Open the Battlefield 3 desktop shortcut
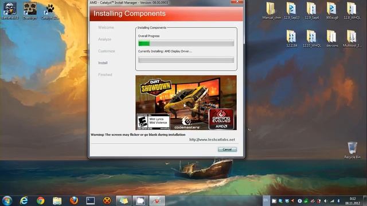The image size is (367, 206). (x=10, y=10)
